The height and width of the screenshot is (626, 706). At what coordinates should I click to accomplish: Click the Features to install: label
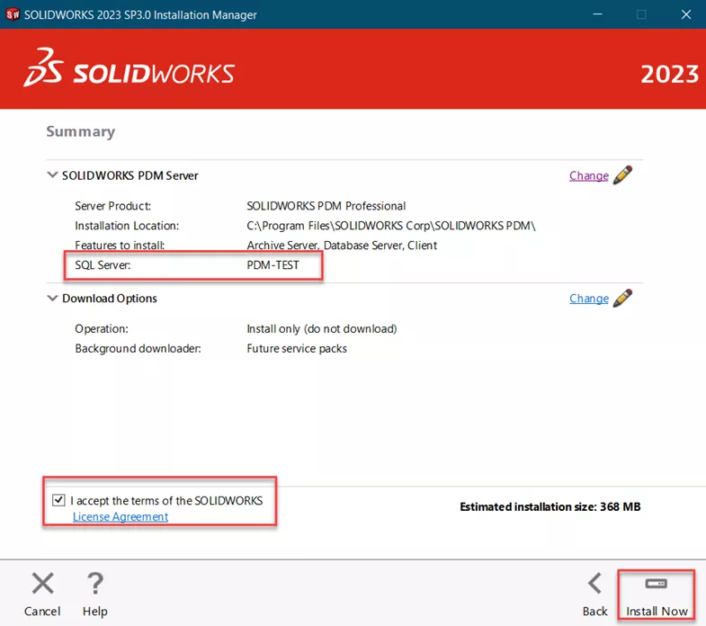click(x=120, y=246)
